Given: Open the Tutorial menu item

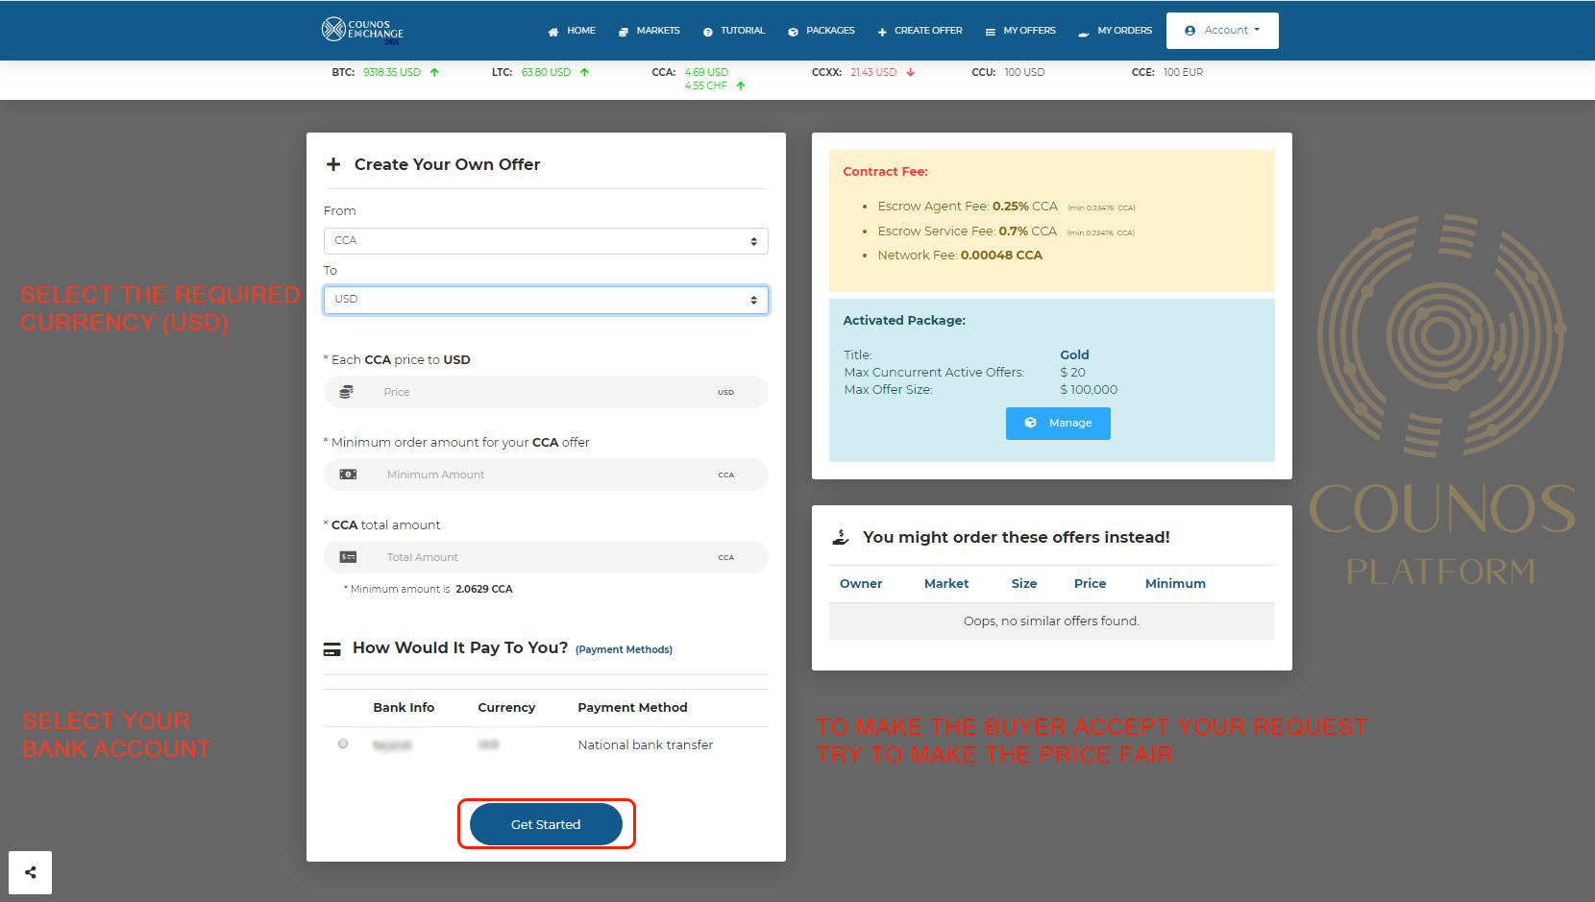Looking at the screenshot, I should 743,31.
